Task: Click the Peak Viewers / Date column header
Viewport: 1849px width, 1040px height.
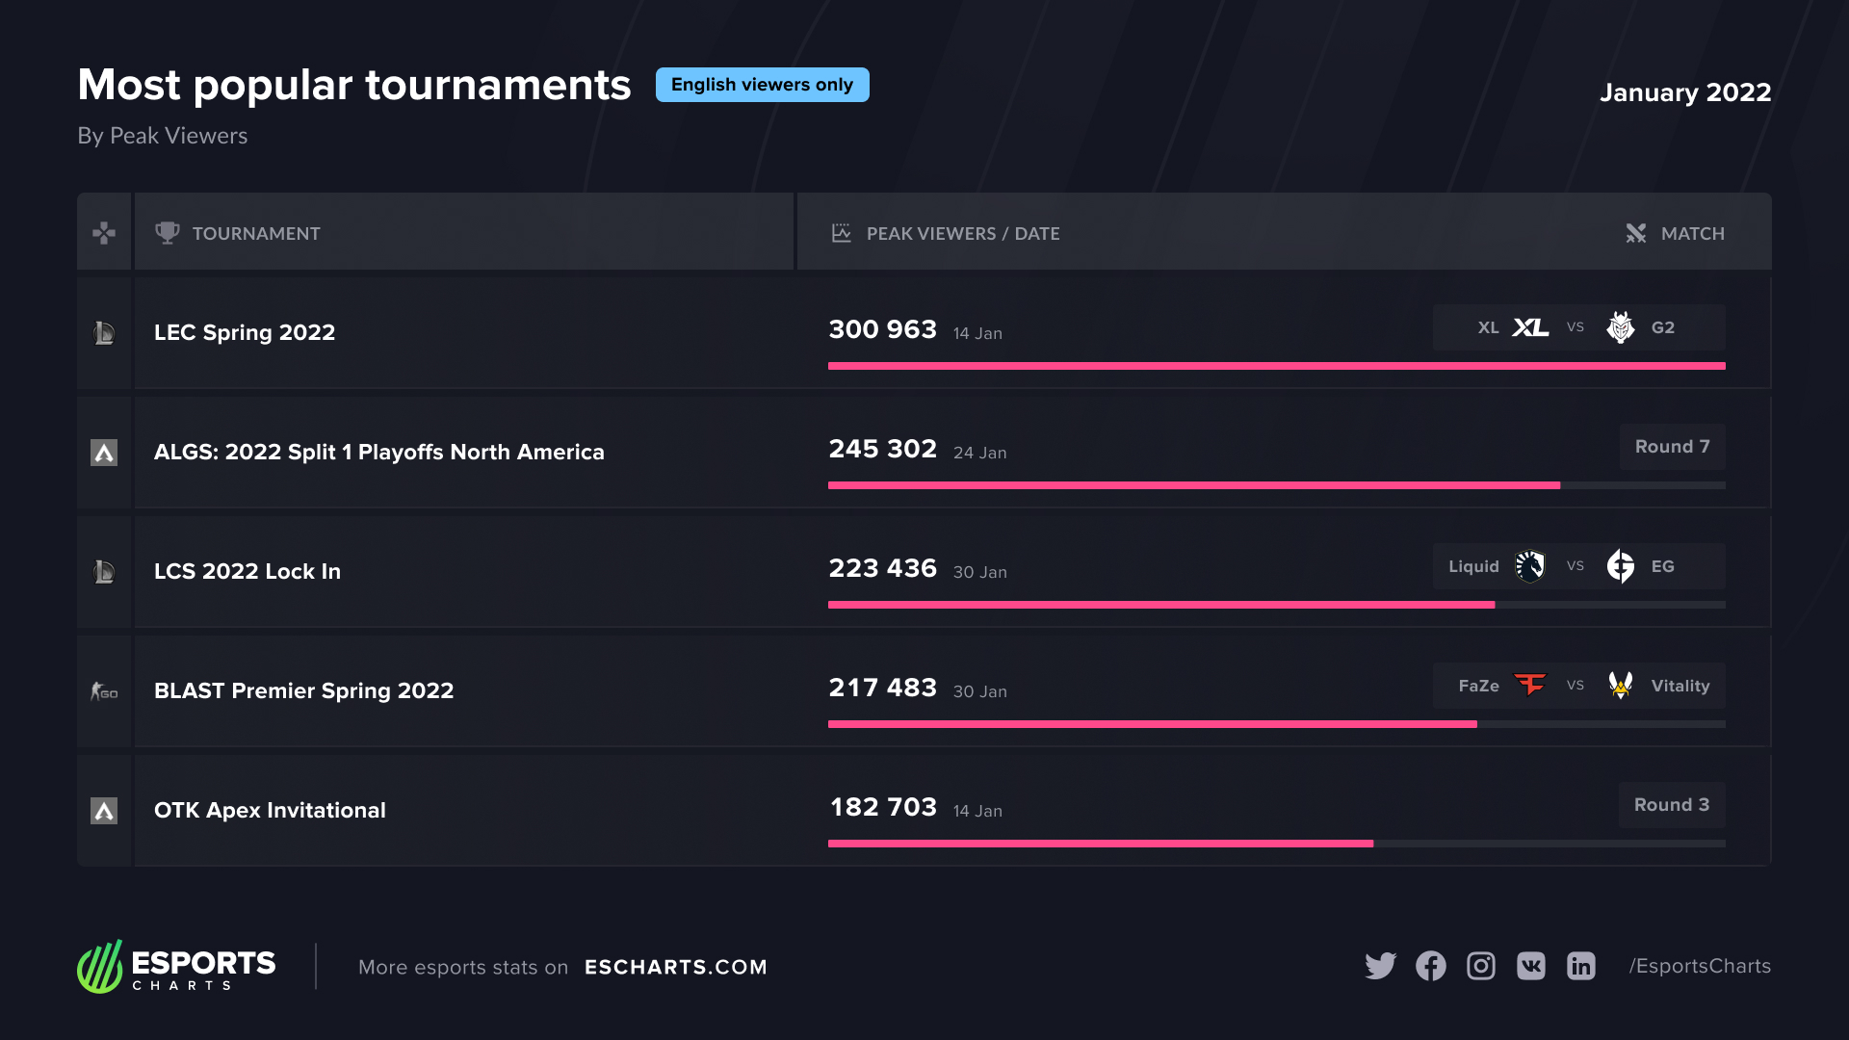Action: tap(962, 233)
